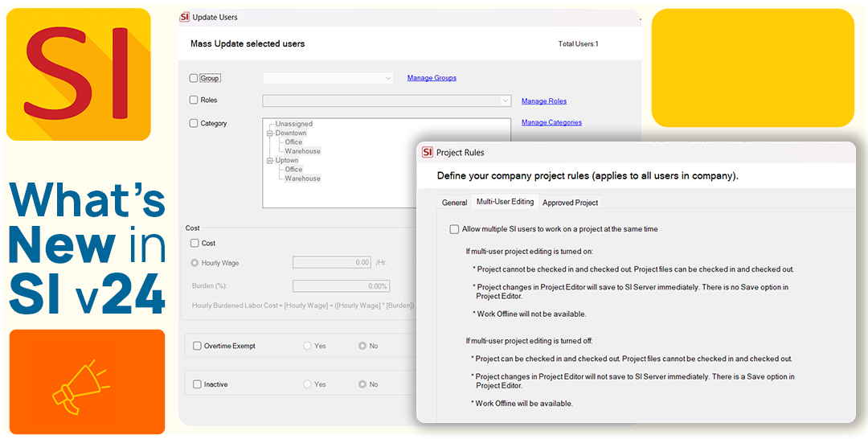Select Warehouse under Uptown
Screen dimensions: 868x439
click(x=303, y=178)
